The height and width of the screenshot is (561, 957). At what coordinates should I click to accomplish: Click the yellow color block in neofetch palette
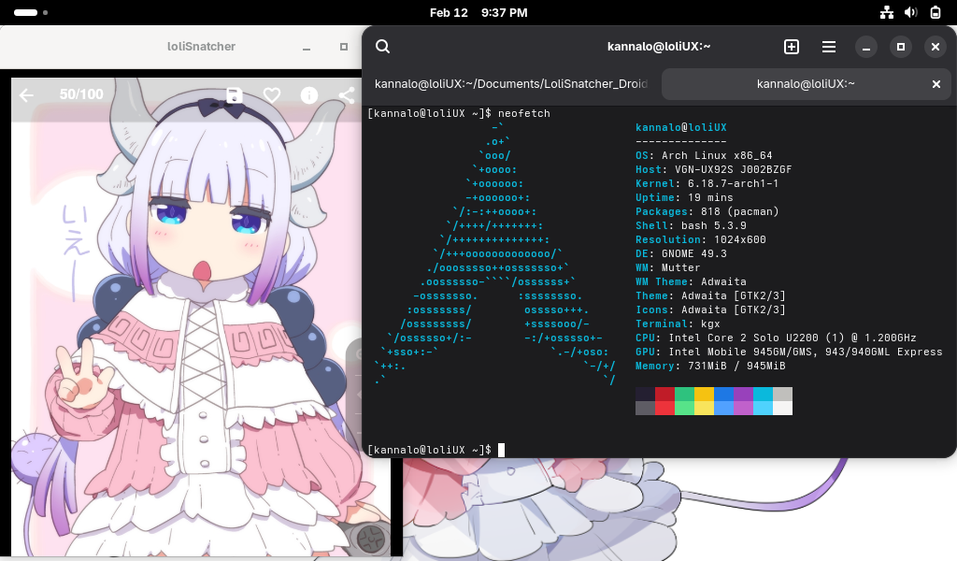[x=704, y=401]
